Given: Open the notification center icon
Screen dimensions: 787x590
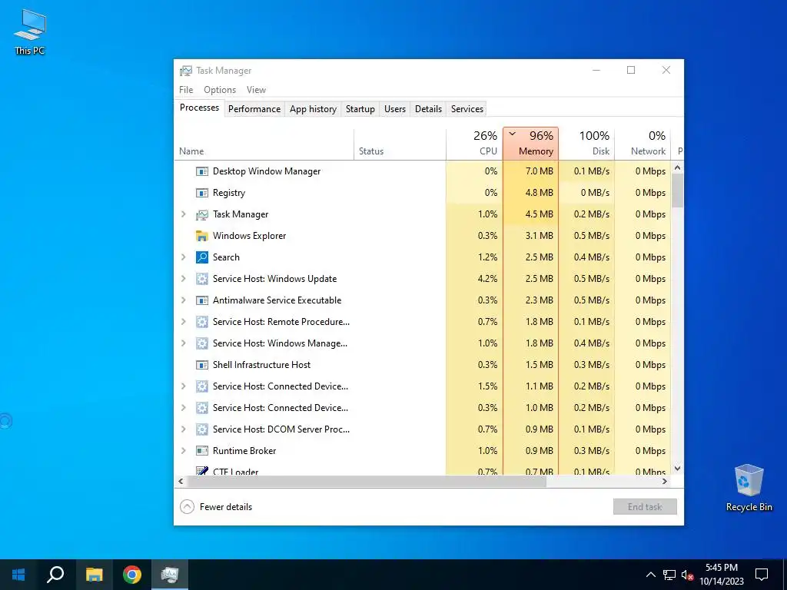Looking at the screenshot, I should [x=762, y=575].
